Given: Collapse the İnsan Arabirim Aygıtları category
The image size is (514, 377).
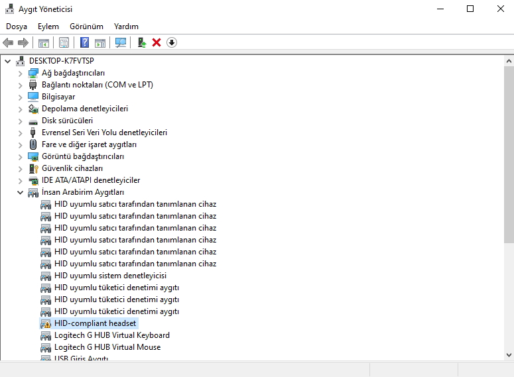Looking at the screenshot, I should [x=21, y=192].
